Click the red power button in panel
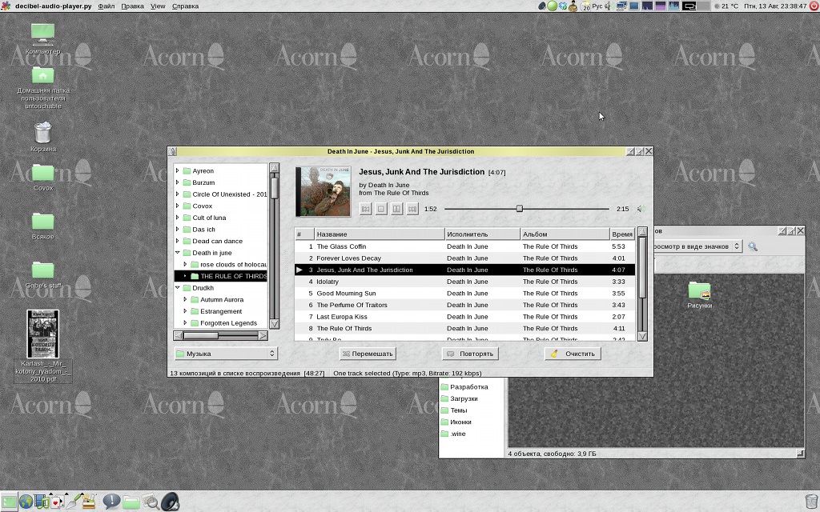Viewport: 820px width, 512px height. click(x=814, y=6)
